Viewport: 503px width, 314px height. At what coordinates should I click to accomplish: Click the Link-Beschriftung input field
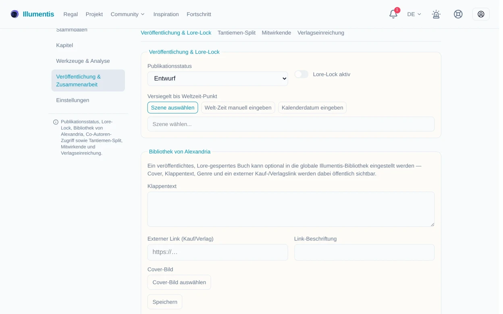pos(364,252)
